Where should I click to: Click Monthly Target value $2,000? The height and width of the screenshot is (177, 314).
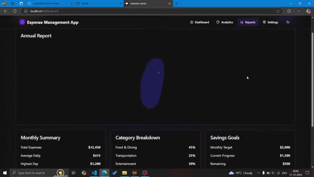pos(285,147)
